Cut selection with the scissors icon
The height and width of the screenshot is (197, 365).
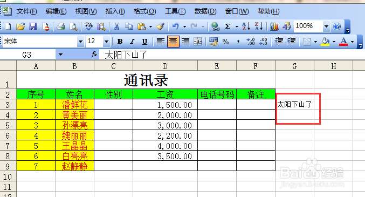(116, 26)
